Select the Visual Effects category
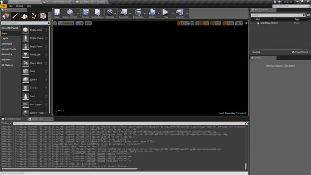 [9, 49]
